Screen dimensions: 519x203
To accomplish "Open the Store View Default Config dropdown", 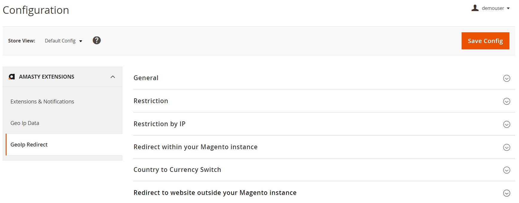I will pyautogui.click(x=63, y=41).
